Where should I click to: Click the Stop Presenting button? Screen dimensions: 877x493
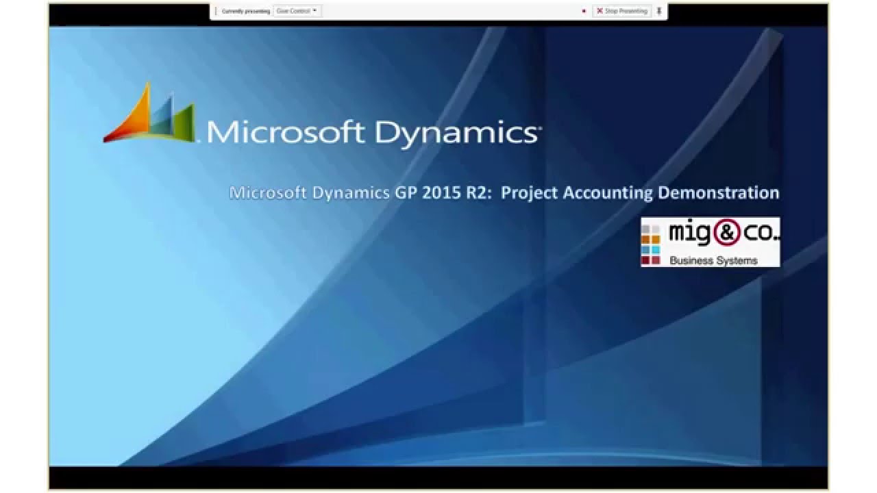click(x=622, y=11)
